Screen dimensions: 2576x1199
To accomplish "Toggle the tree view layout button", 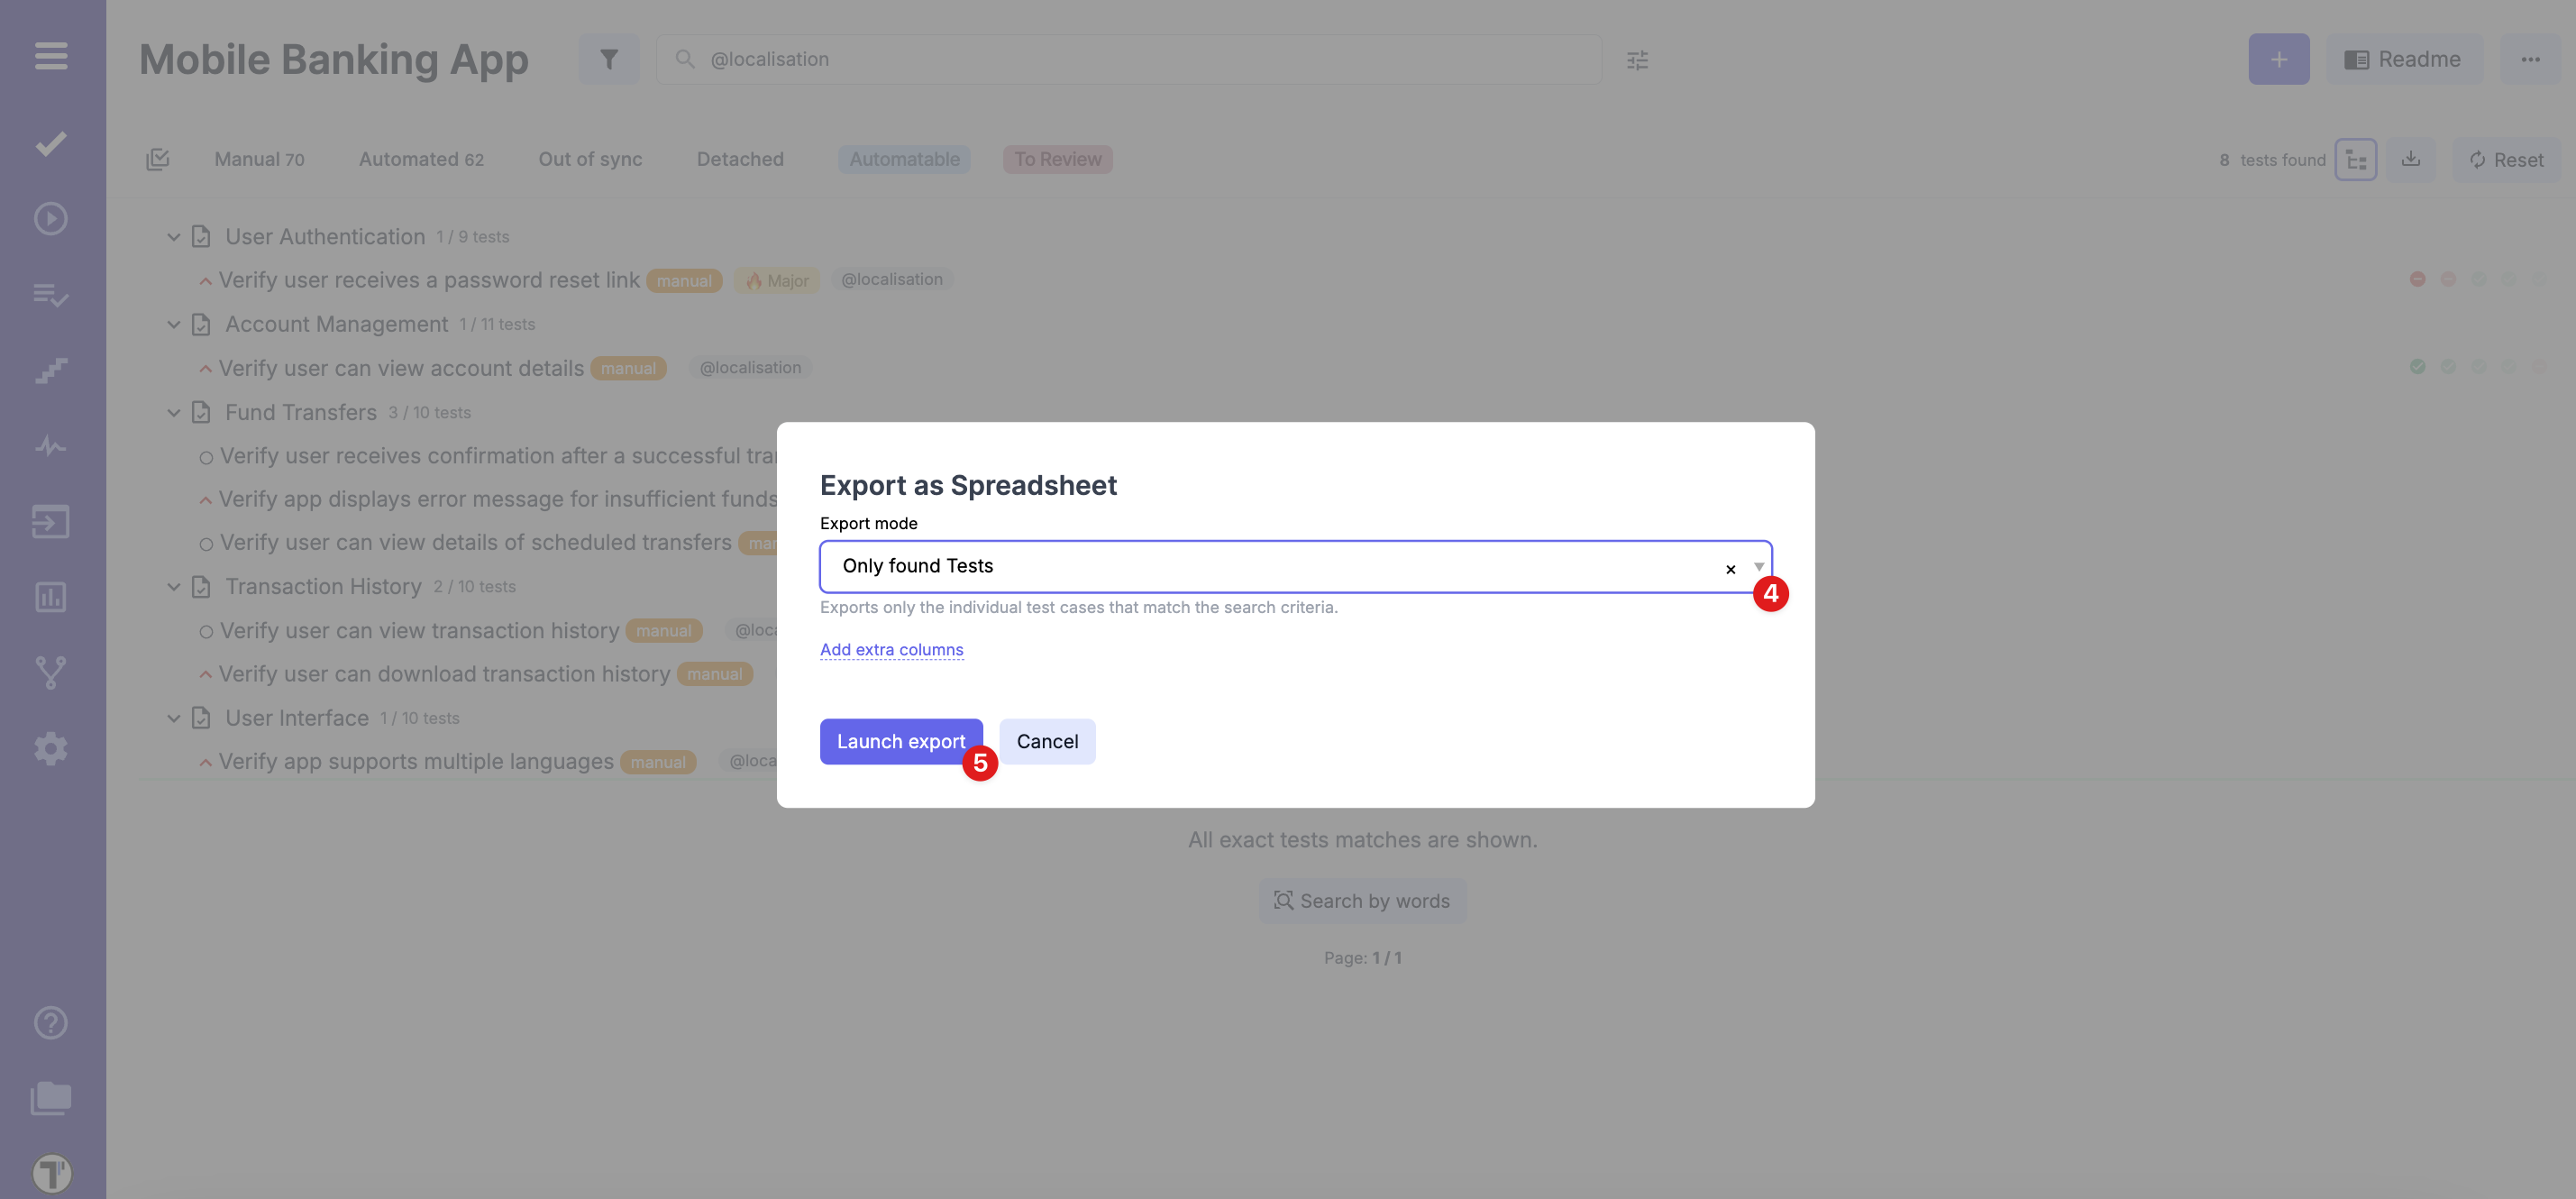I will (x=2356, y=159).
